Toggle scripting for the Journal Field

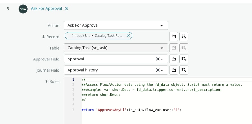point(173,70)
